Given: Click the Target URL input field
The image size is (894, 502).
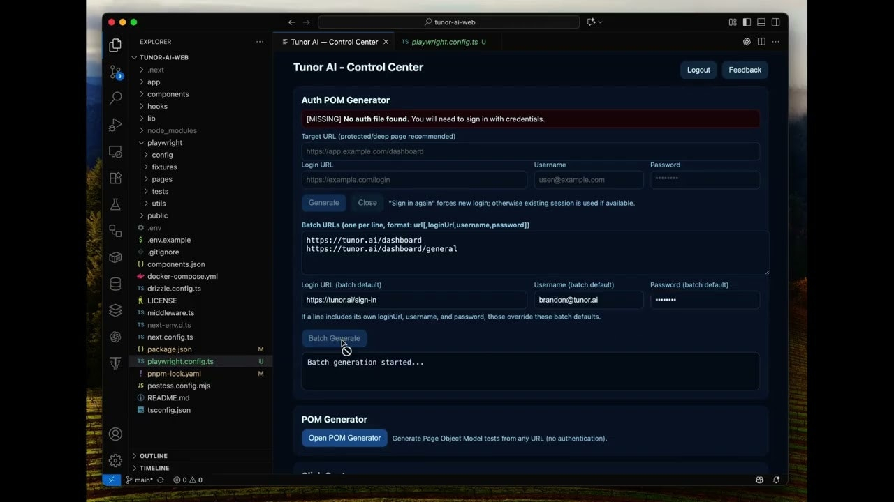Looking at the screenshot, I should (530, 151).
